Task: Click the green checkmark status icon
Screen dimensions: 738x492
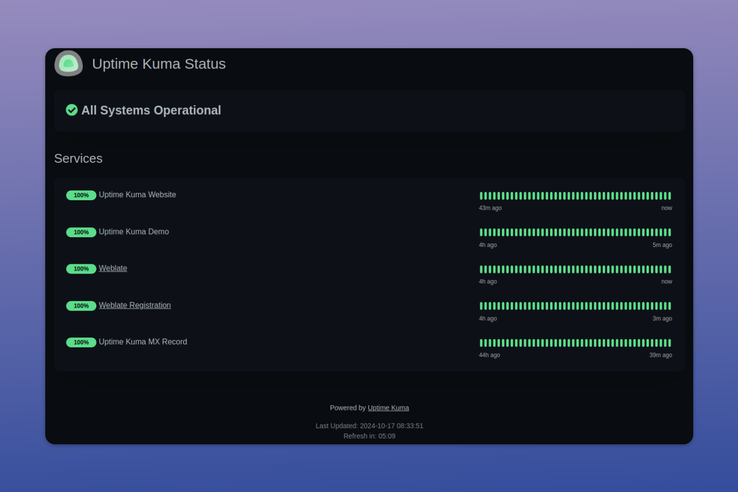Action: click(72, 110)
